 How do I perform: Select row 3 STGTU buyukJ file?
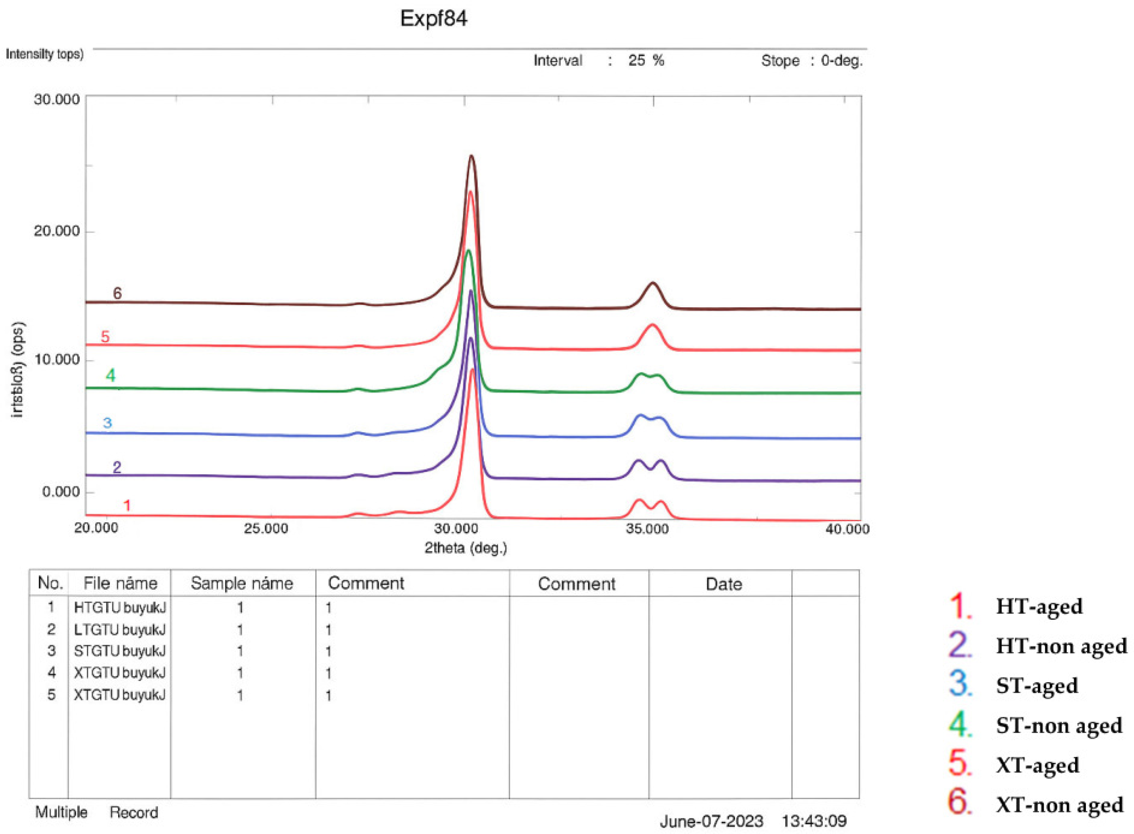click(x=120, y=651)
